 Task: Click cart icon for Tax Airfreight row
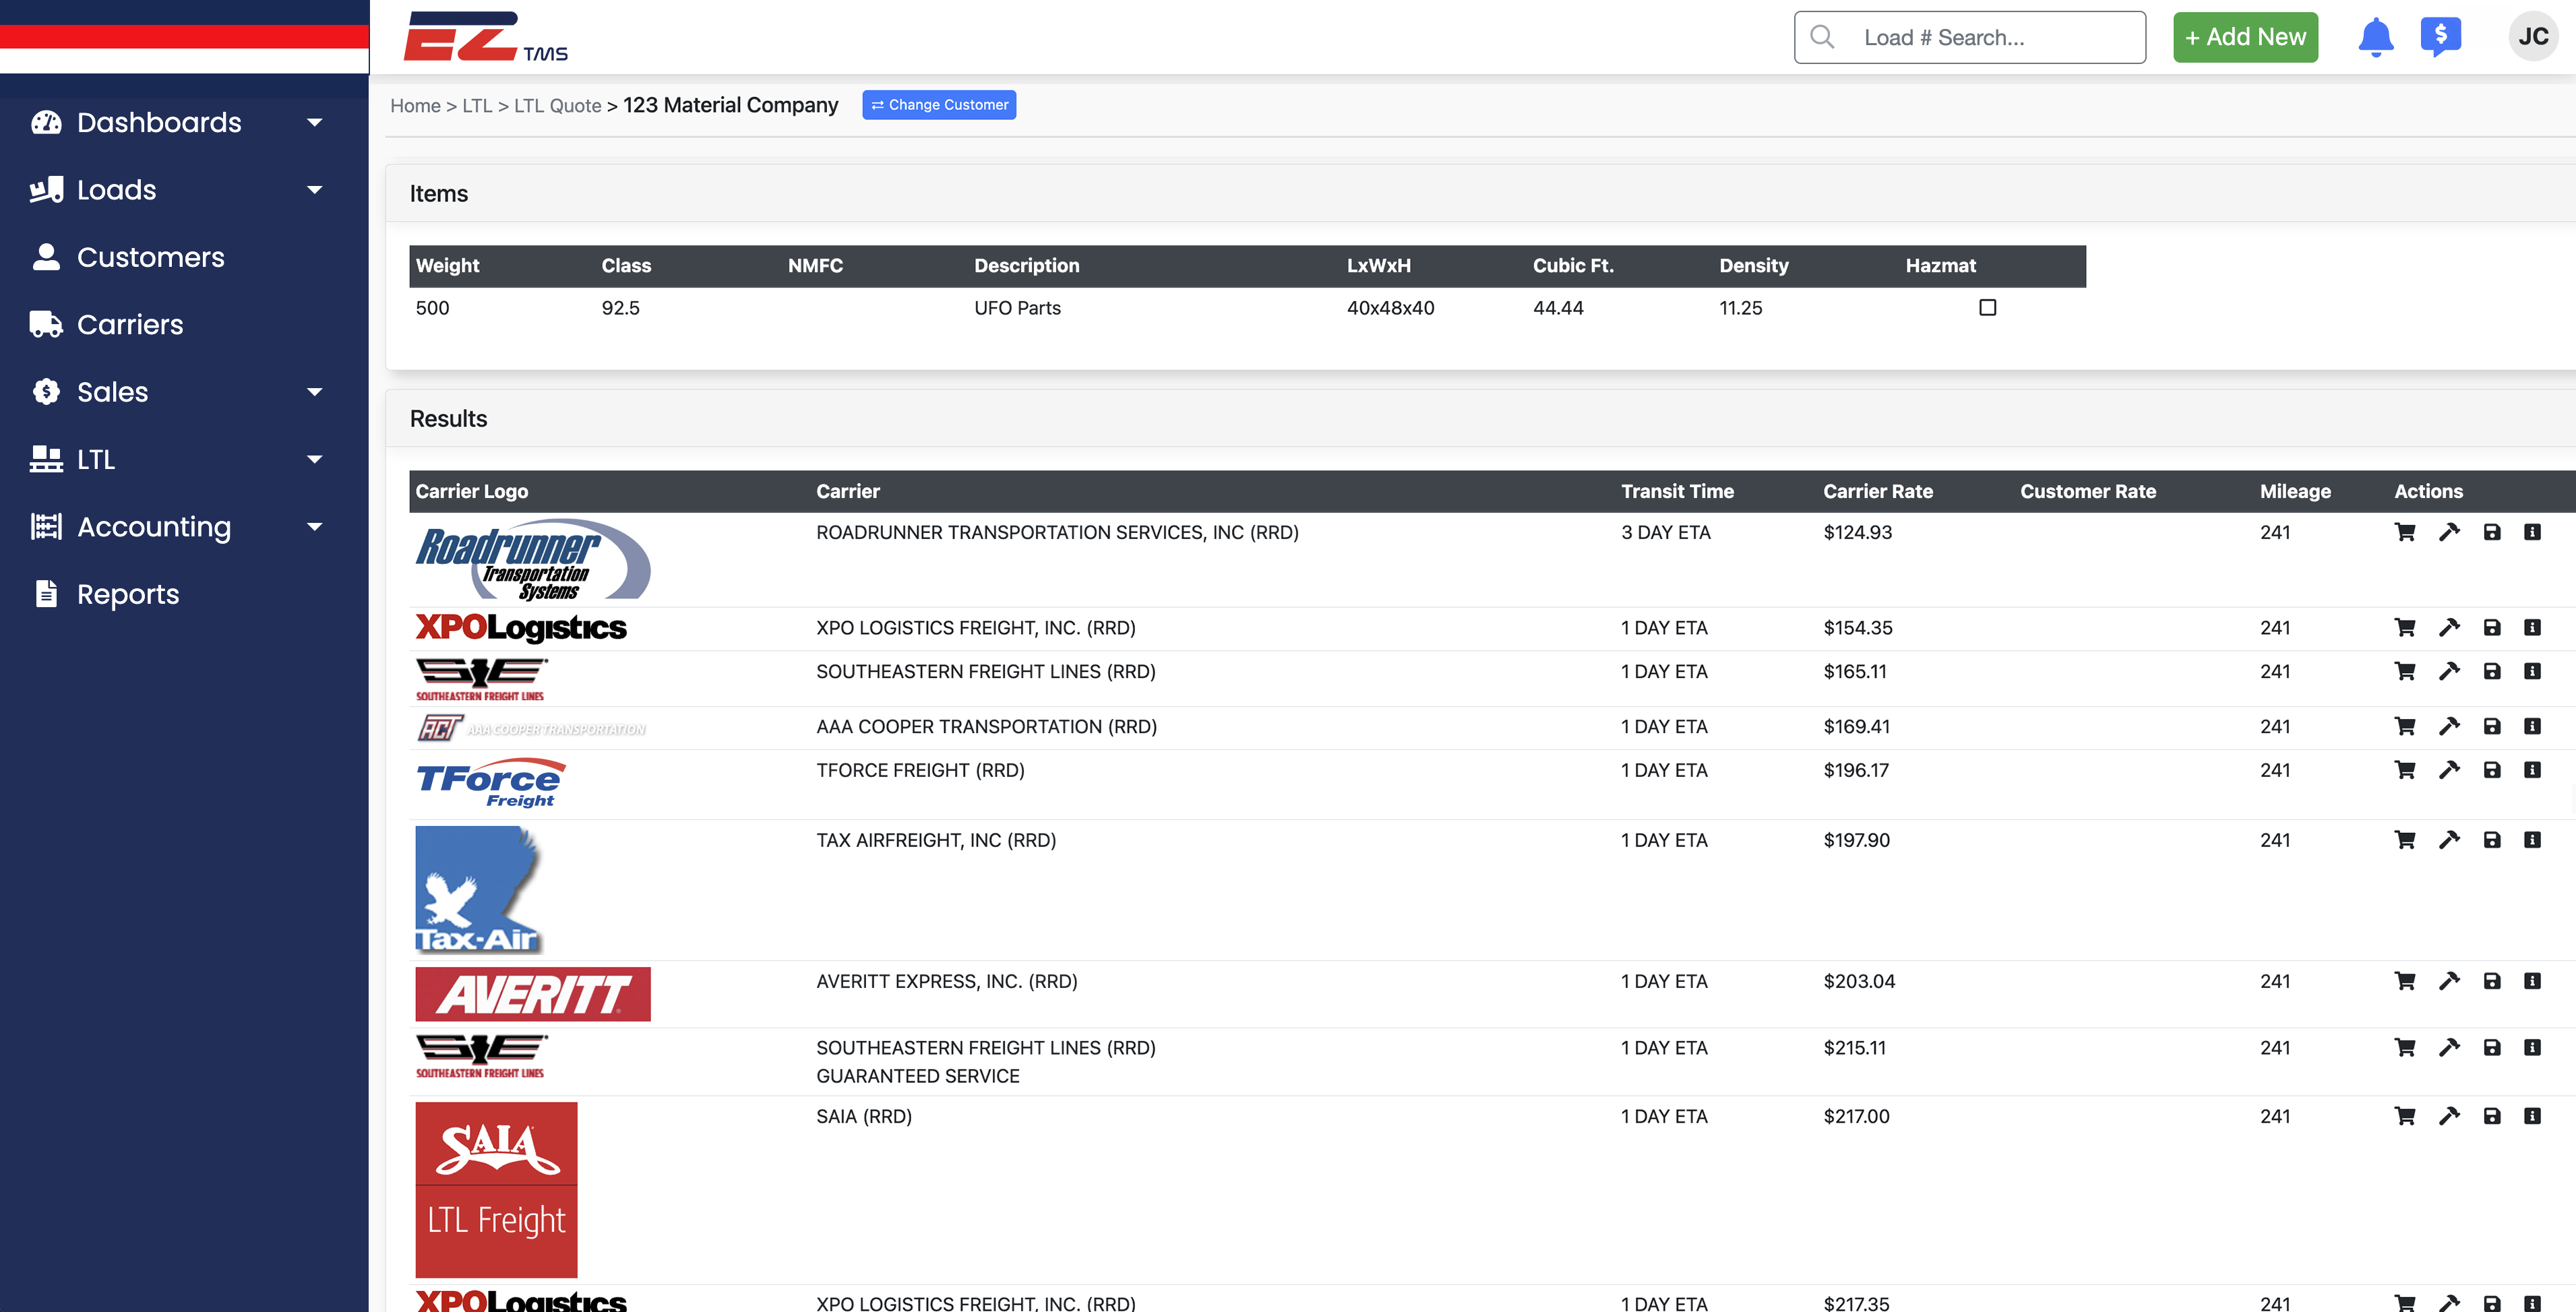click(2405, 840)
